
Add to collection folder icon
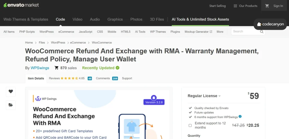pos(11,105)
